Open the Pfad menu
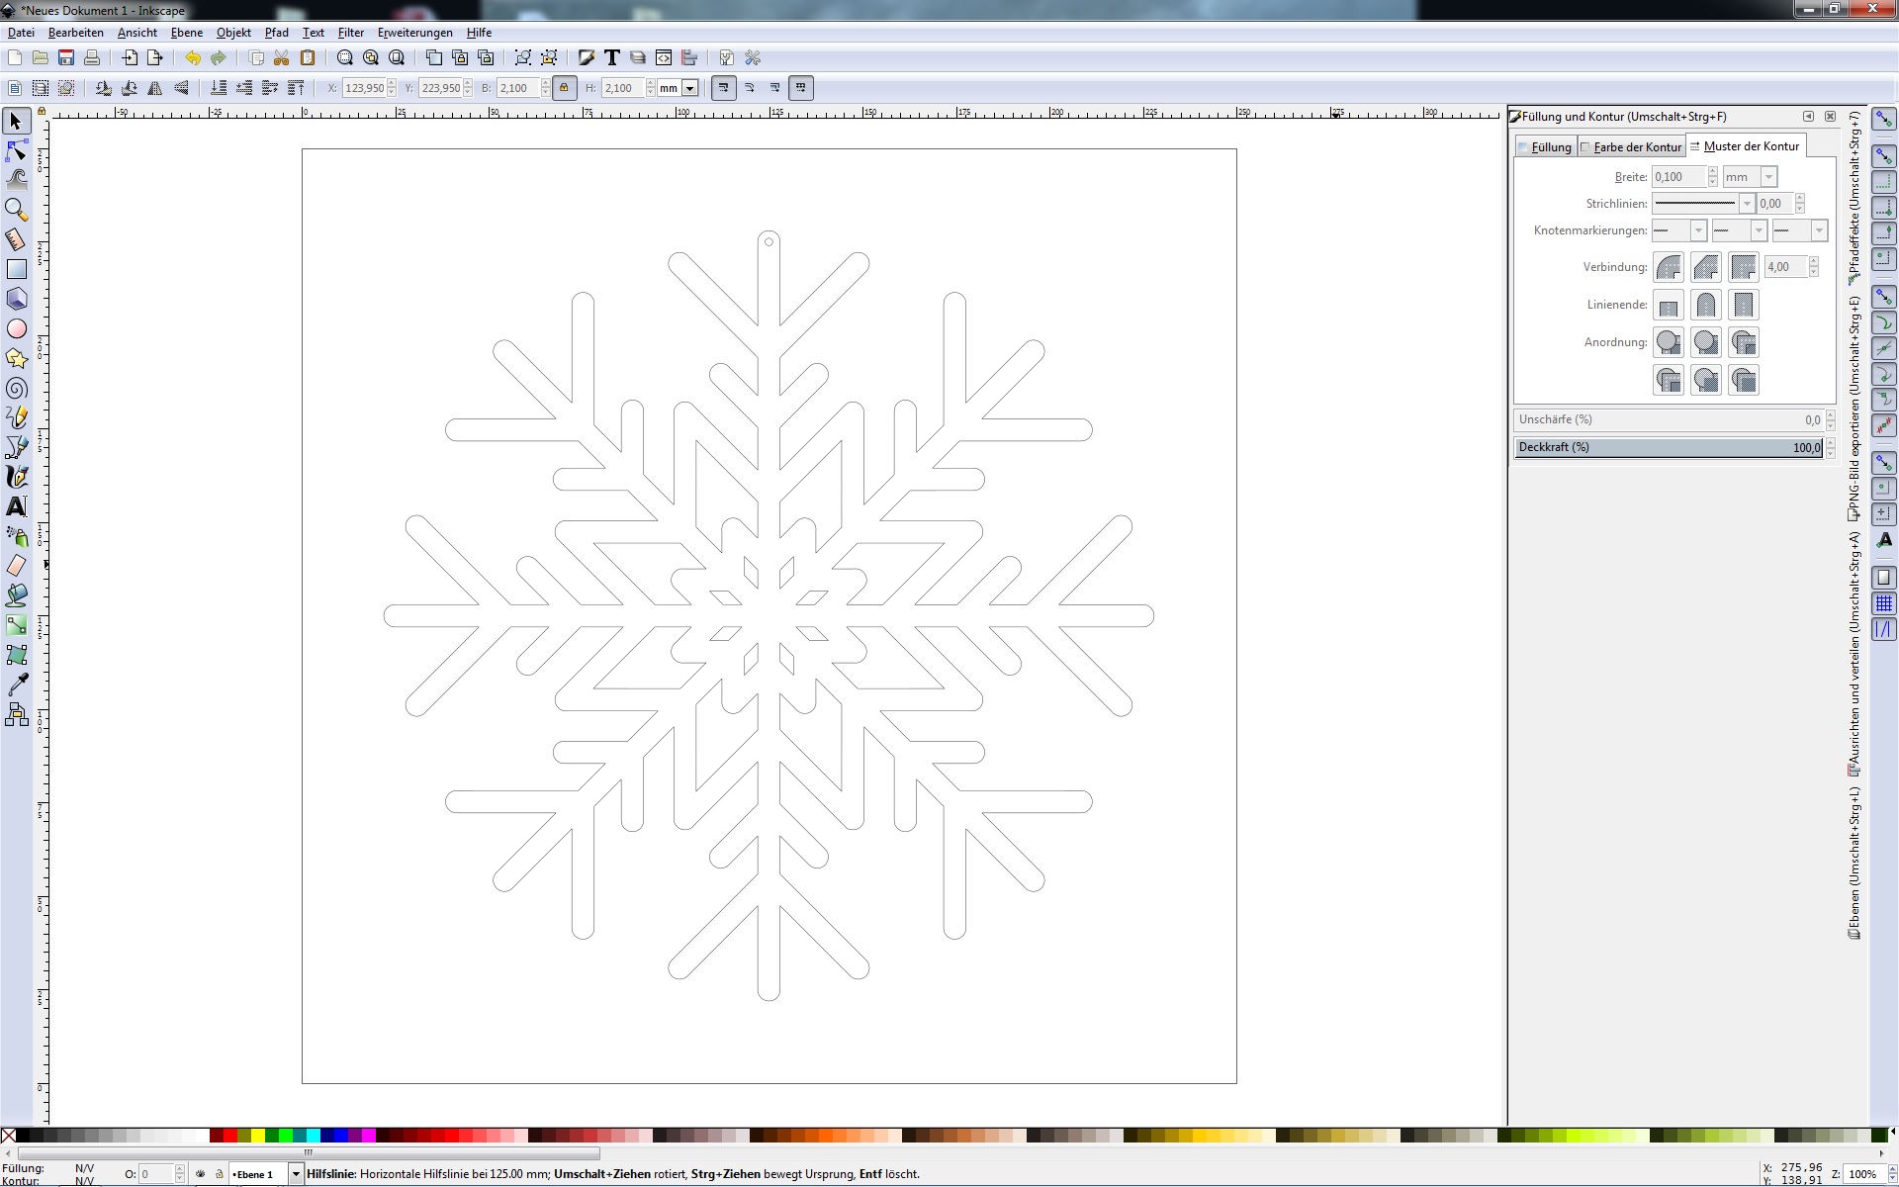 click(x=276, y=33)
